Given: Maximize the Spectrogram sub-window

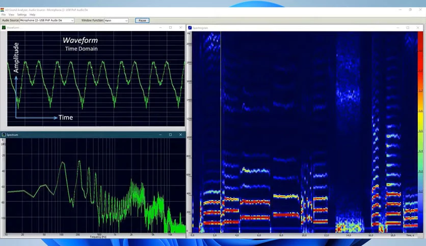Looking at the screenshot, I should pyautogui.click(x=408, y=27).
